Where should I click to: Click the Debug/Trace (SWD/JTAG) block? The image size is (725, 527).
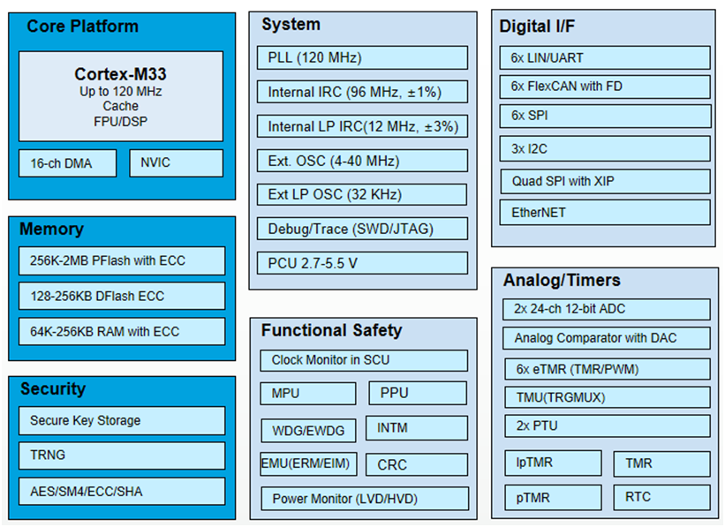point(363,229)
